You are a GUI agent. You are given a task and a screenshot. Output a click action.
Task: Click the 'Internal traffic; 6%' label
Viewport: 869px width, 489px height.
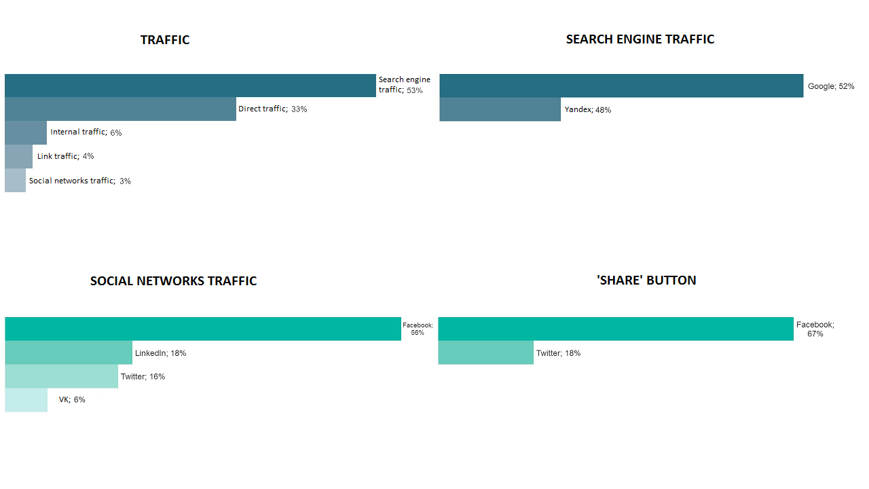86,132
